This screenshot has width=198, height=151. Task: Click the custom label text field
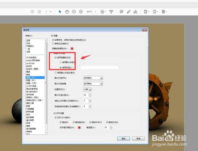[99, 68]
